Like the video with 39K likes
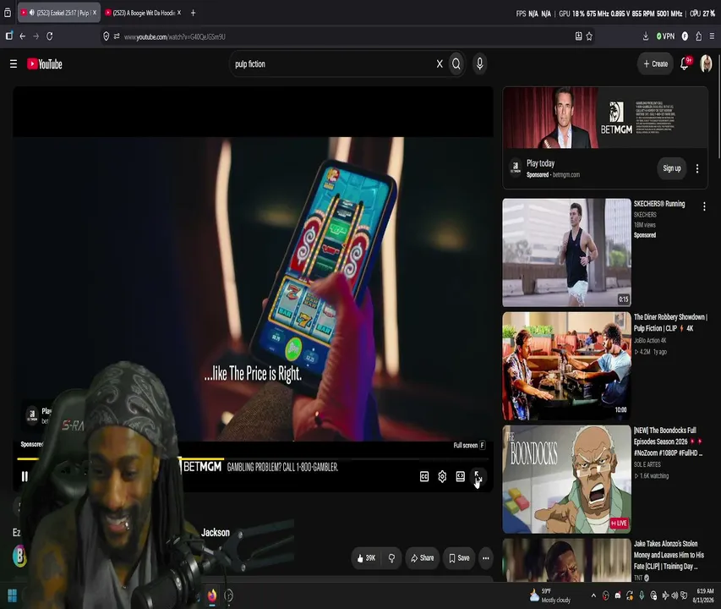 [x=367, y=558]
